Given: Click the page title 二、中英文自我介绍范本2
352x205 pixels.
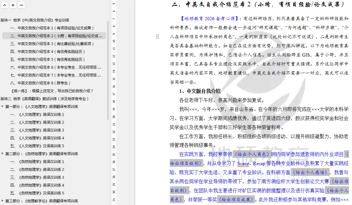Looking at the screenshot, I should [258, 4].
